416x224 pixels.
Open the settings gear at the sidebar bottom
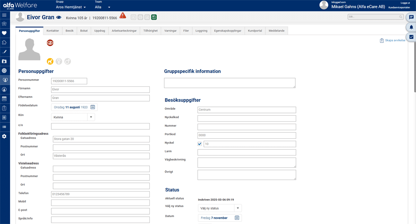click(5, 136)
